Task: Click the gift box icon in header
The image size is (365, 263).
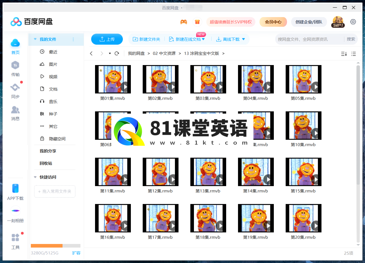Action: click(197, 22)
